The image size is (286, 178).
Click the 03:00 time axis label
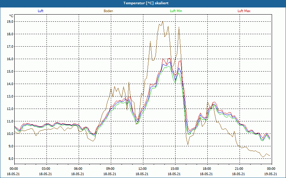click(x=46, y=169)
